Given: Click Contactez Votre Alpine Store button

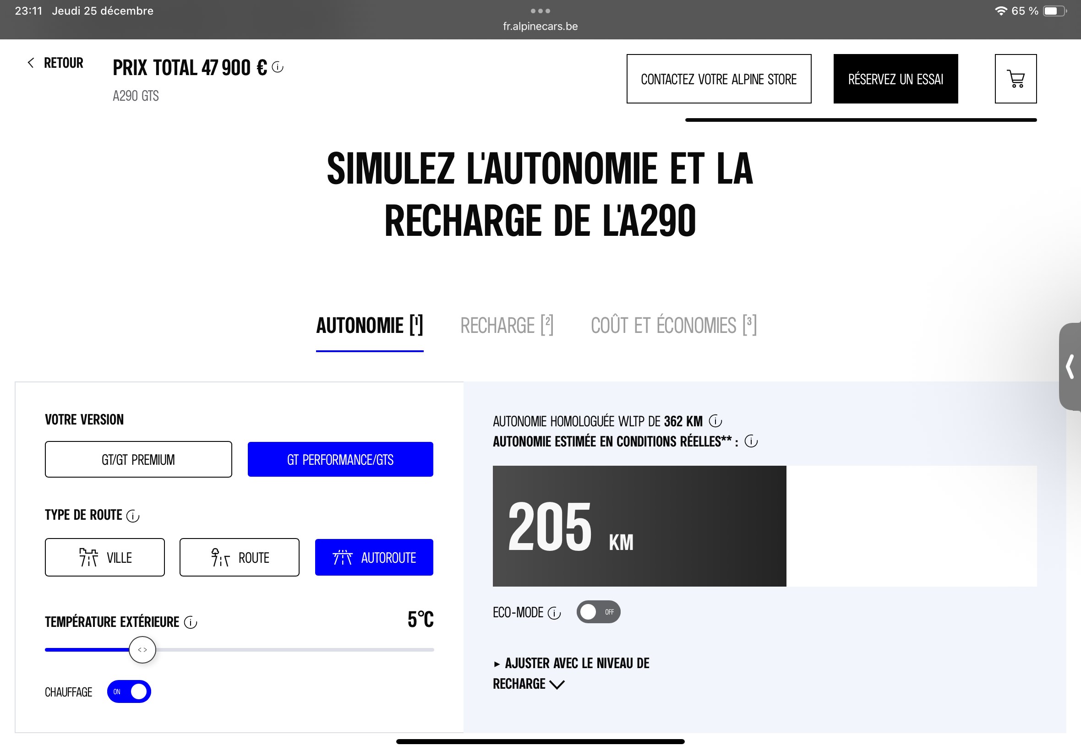Looking at the screenshot, I should coord(718,79).
